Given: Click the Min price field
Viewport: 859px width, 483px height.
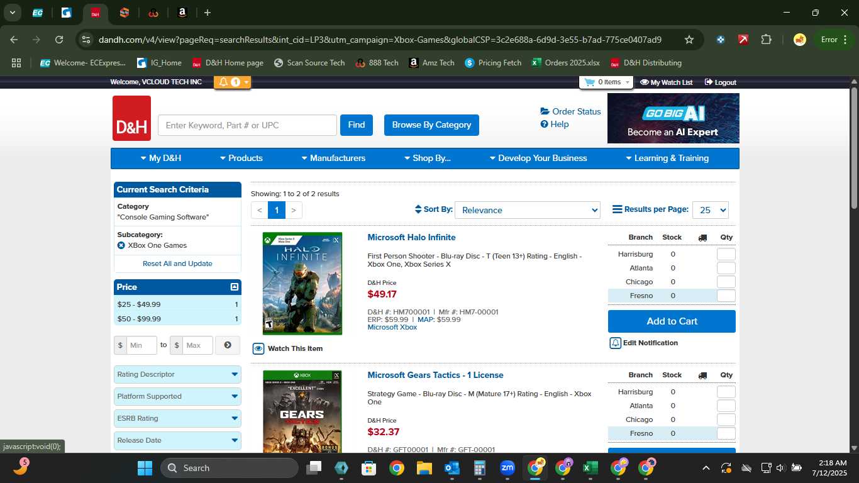Looking at the screenshot, I should [141, 345].
